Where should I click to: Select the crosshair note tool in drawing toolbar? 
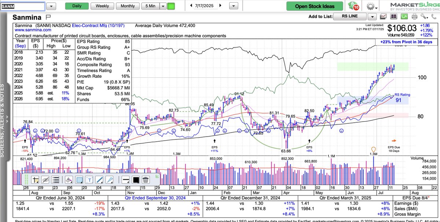pyautogui.click(x=36, y=180)
